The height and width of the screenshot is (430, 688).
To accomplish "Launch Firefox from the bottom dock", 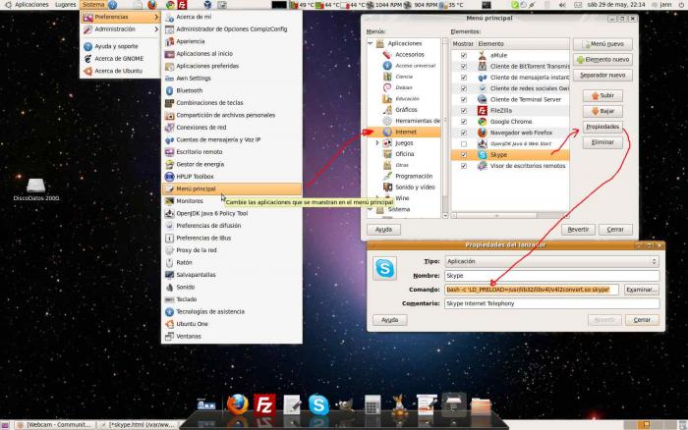I will tap(238, 404).
